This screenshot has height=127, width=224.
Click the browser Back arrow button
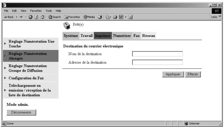(x=9, y=17)
